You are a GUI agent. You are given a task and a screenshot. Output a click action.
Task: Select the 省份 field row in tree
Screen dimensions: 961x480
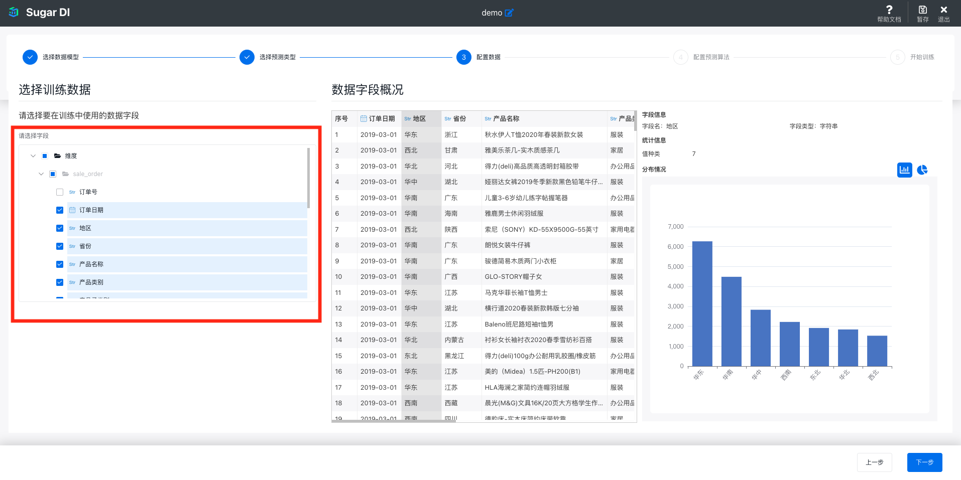tap(187, 246)
